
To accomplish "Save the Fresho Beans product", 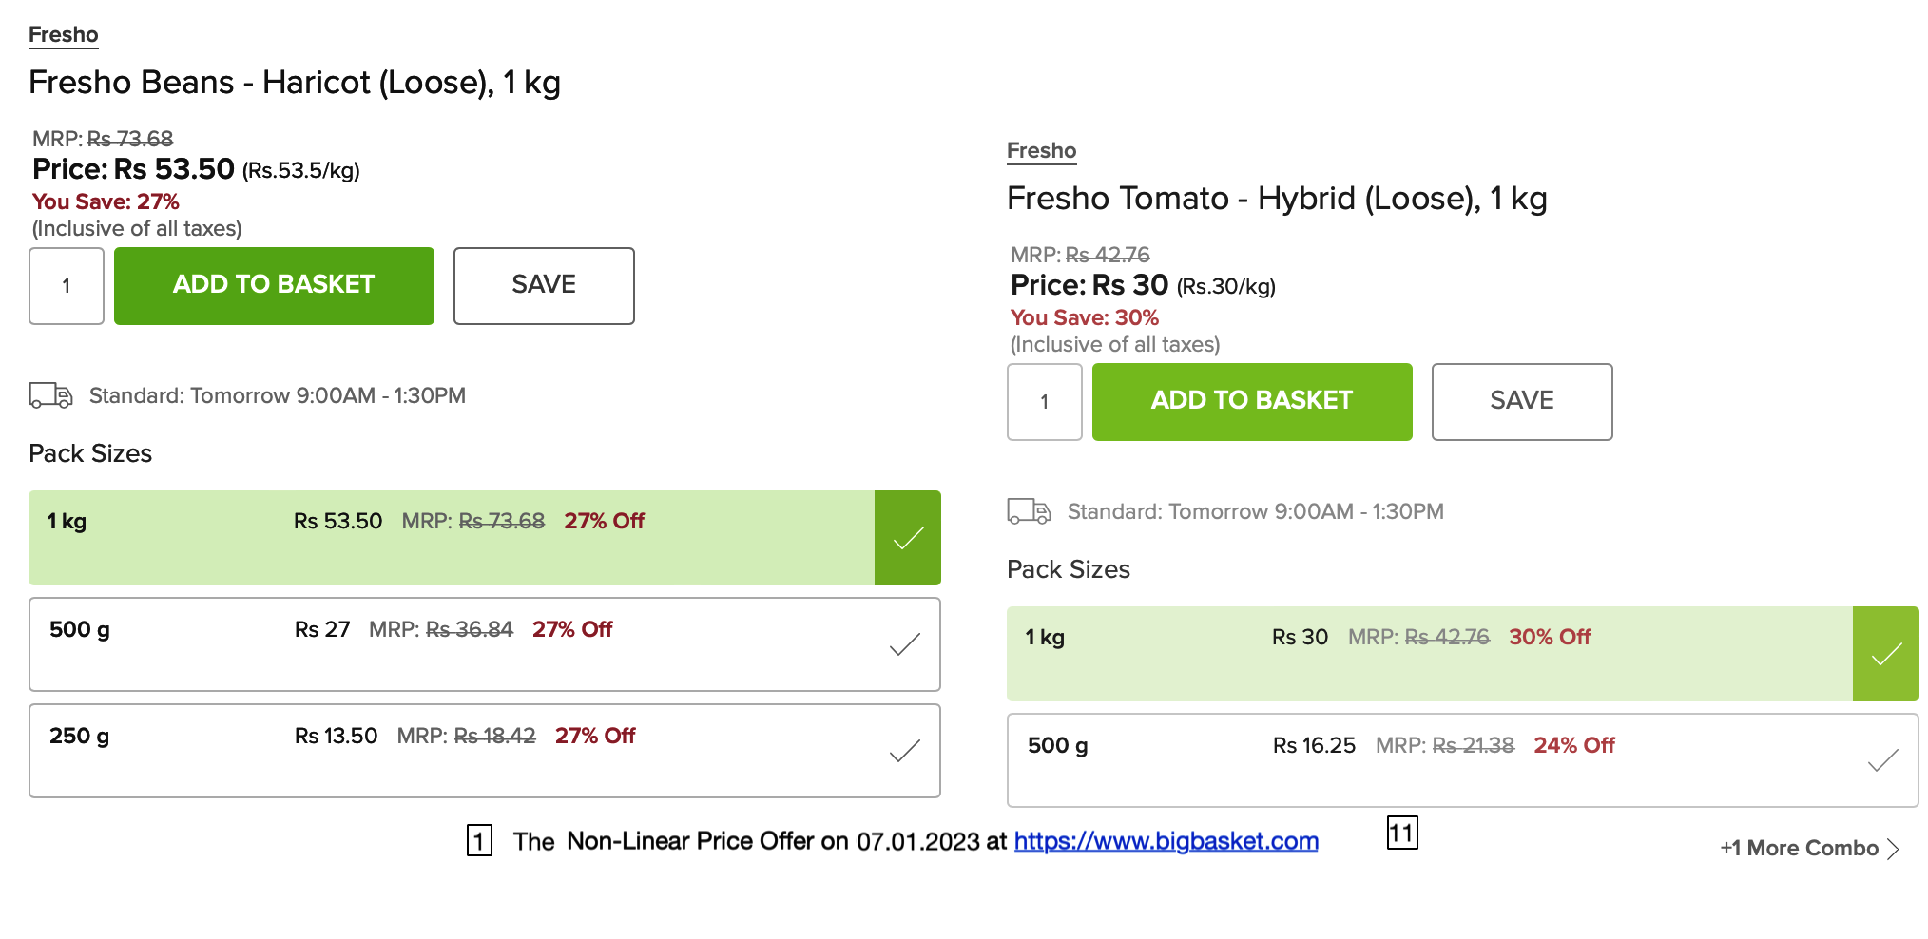I will click(x=544, y=285).
